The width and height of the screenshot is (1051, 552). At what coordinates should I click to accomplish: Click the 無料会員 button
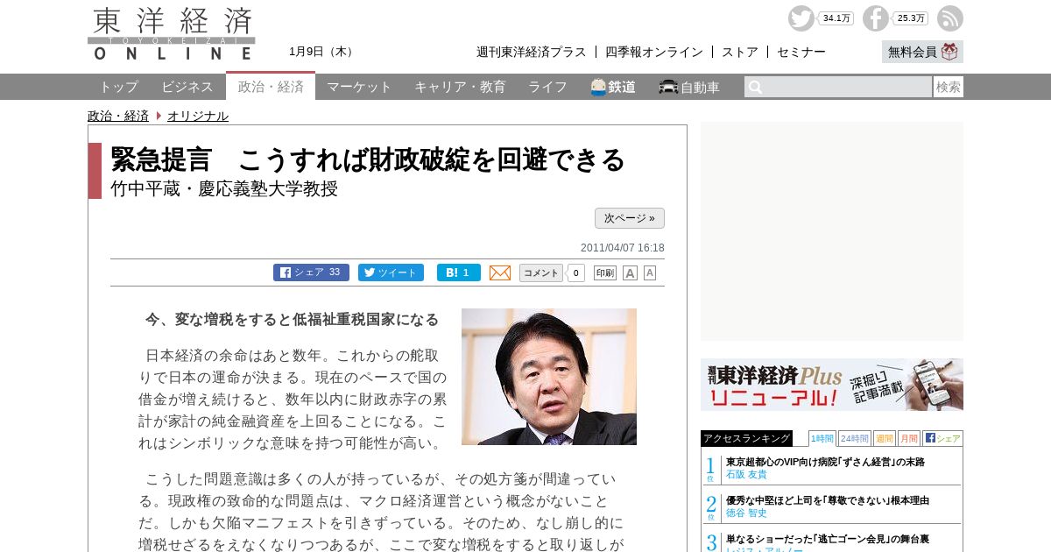(x=922, y=52)
